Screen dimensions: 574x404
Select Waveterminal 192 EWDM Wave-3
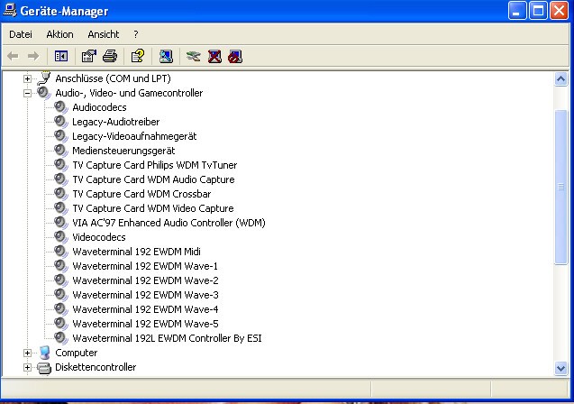pos(145,295)
